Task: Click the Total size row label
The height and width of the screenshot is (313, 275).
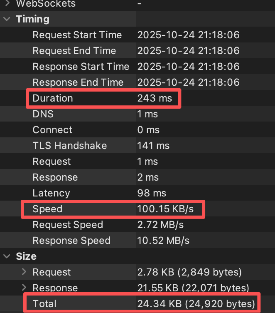Action: click(44, 304)
